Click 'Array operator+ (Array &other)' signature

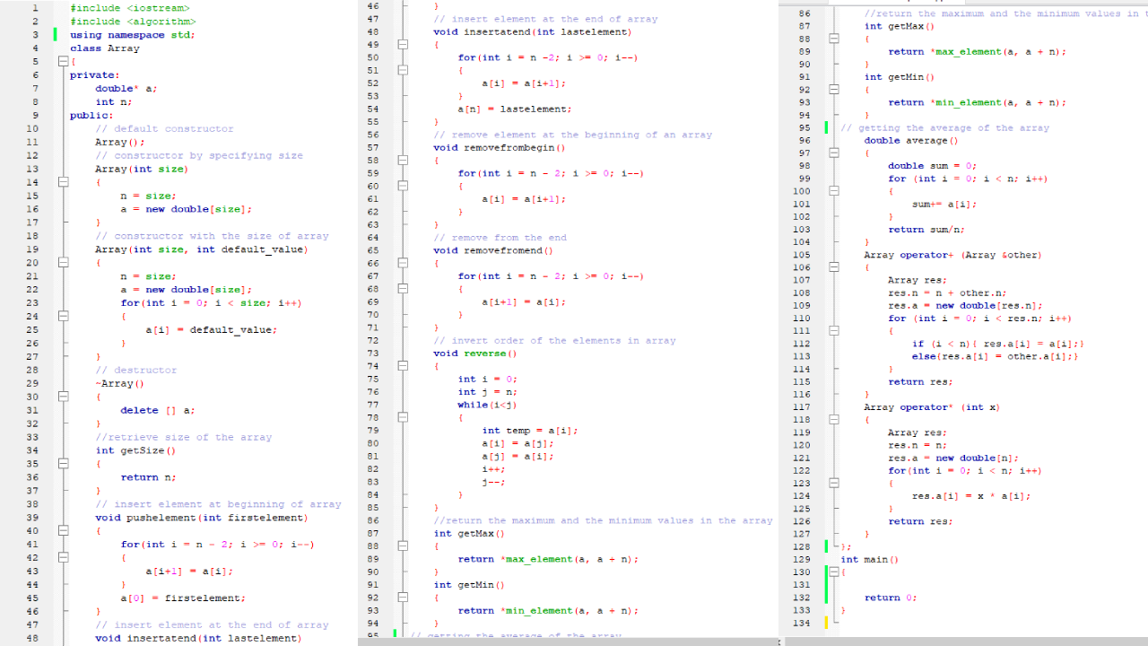(953, 255)
